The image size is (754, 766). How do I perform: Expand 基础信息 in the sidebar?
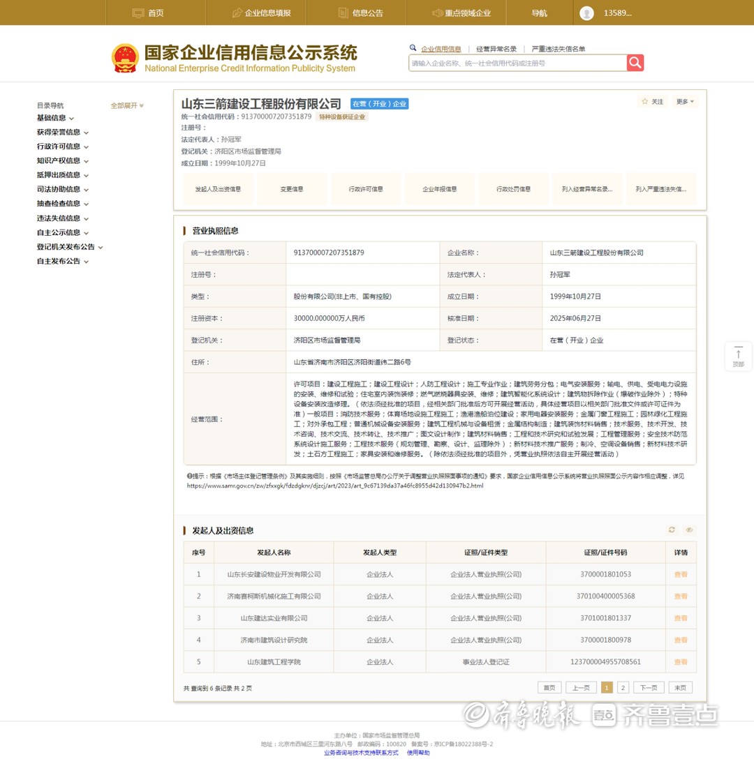pos(55,118)
